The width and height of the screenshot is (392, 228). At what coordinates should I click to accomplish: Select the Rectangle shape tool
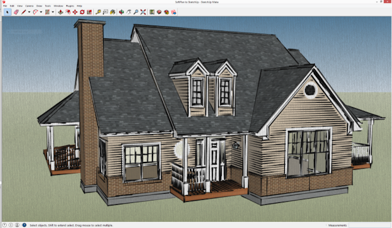pos(47,12)
